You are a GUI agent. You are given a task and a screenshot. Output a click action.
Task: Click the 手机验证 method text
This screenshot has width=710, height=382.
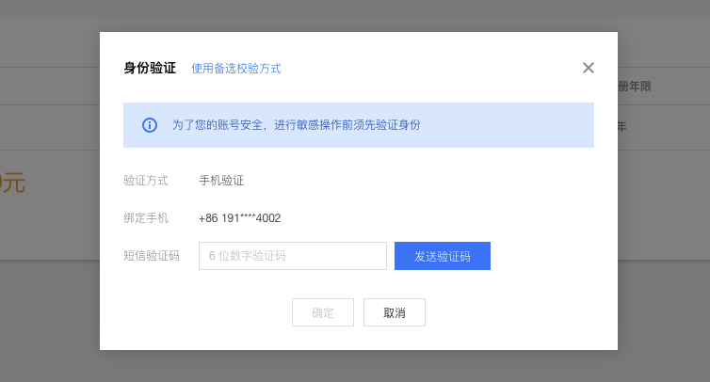[x=221, y=181]
